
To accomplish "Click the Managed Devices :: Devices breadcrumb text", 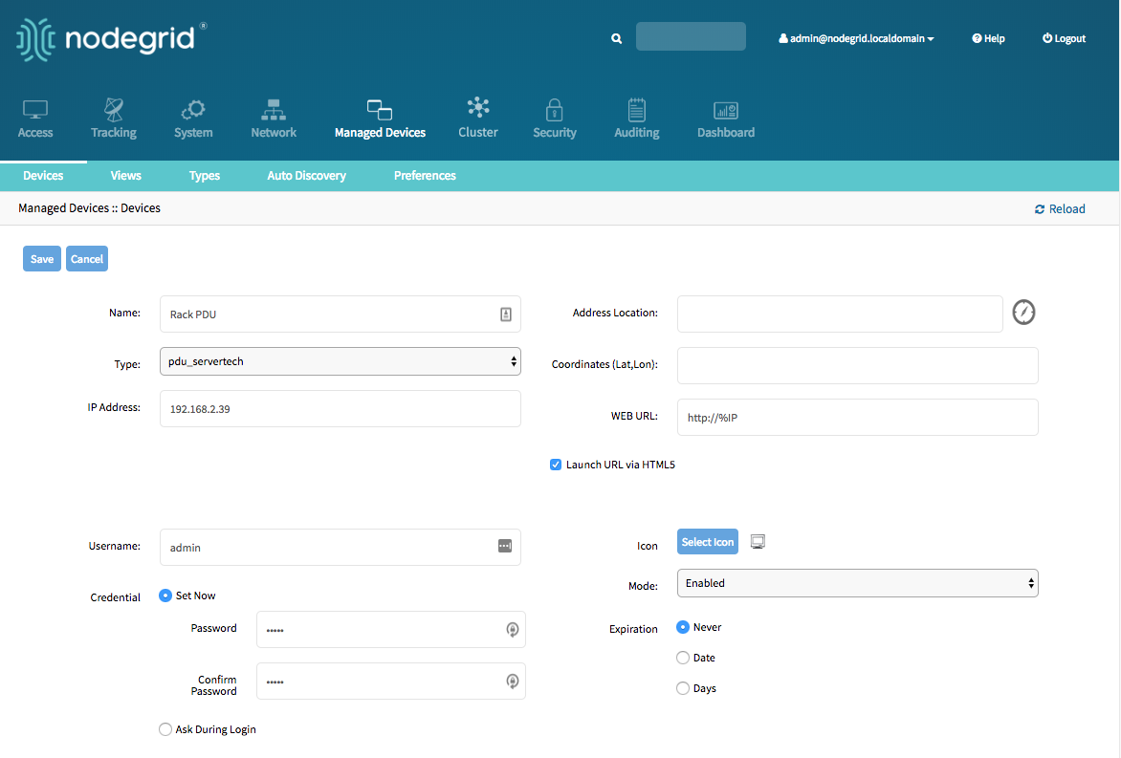I will (89, 207).
